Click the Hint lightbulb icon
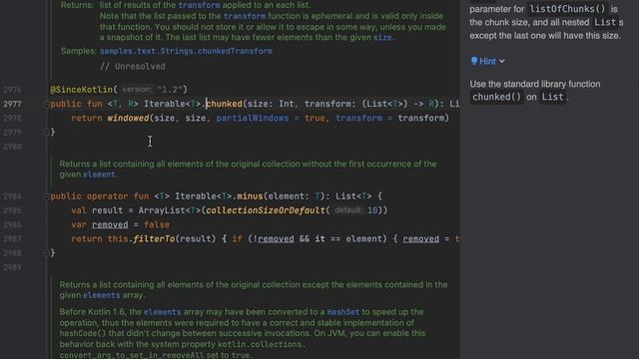639x359 pixels. [474, 61]
